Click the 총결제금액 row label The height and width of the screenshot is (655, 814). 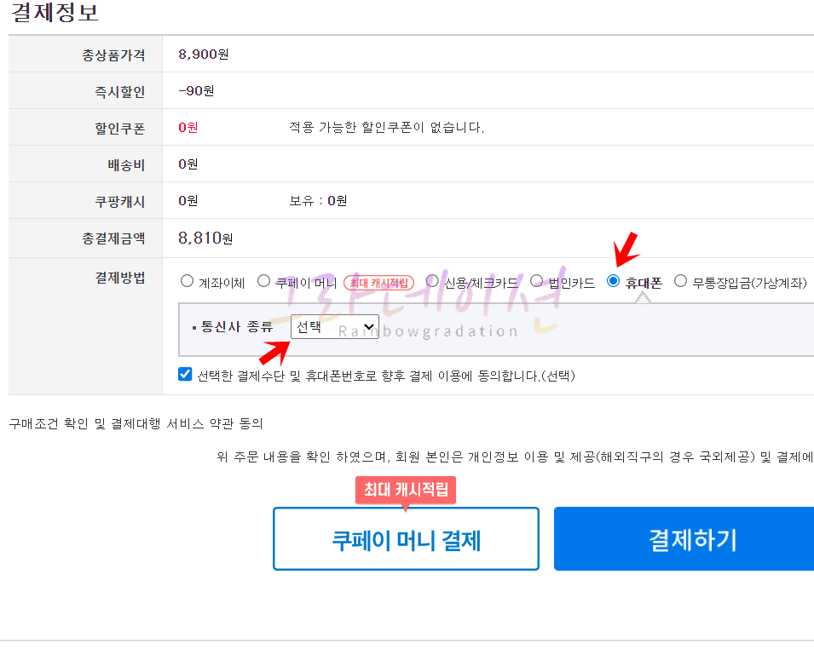113,238
